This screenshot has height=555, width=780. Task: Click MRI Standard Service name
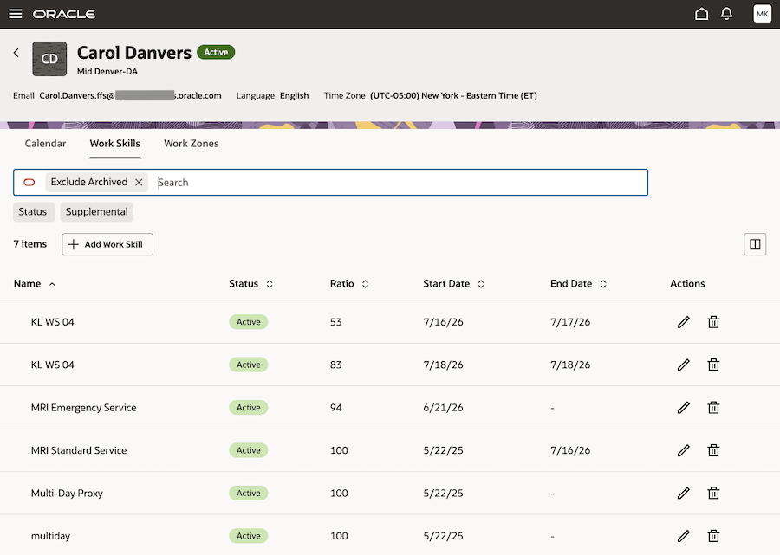pyautogui.click(x=79, y=450)
